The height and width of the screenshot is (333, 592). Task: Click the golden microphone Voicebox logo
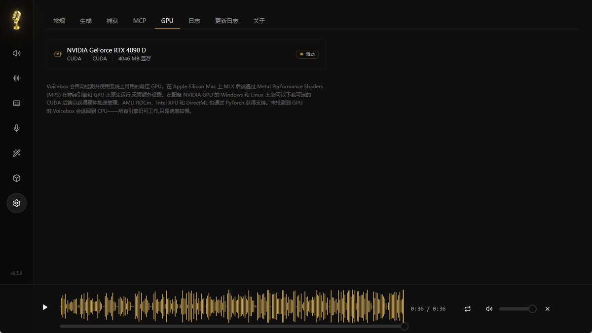pyautogui.click(x=17, y=20)
